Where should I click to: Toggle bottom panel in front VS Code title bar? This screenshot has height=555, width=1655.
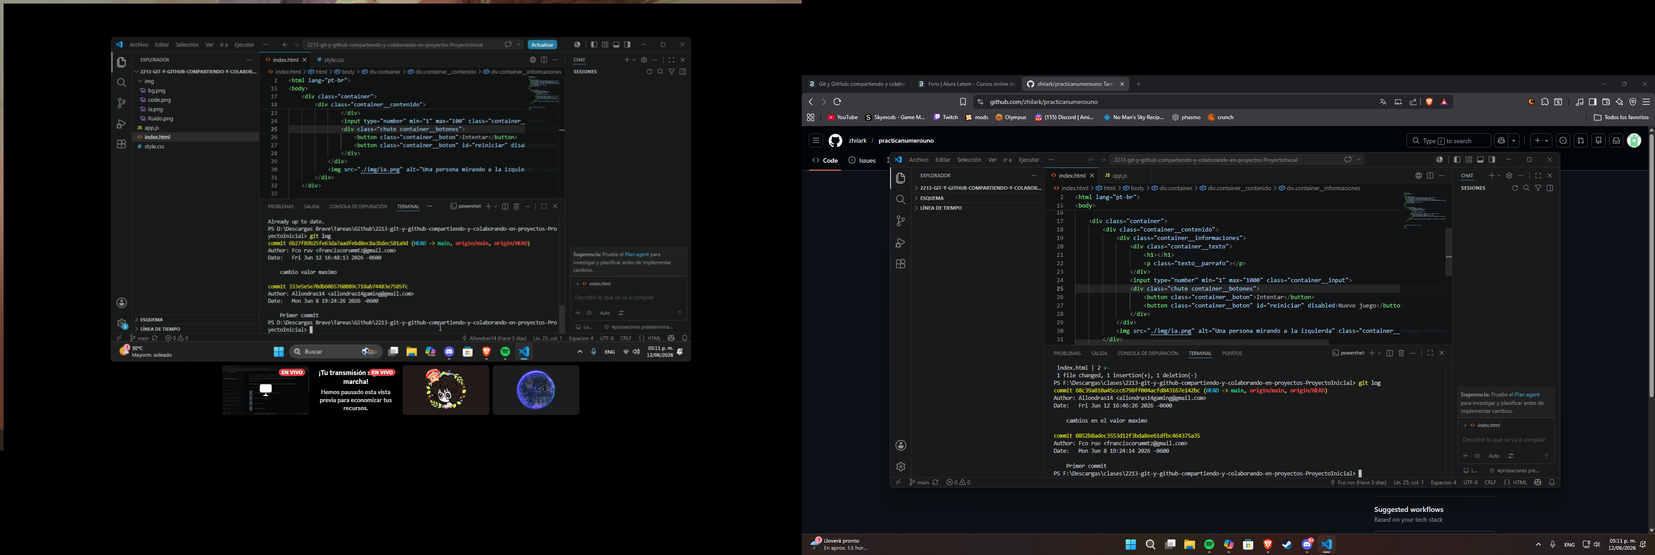tap(1480, 160)
